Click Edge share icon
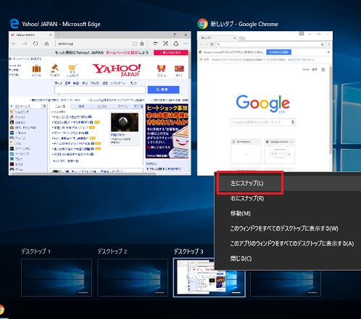 click(176, 43)
